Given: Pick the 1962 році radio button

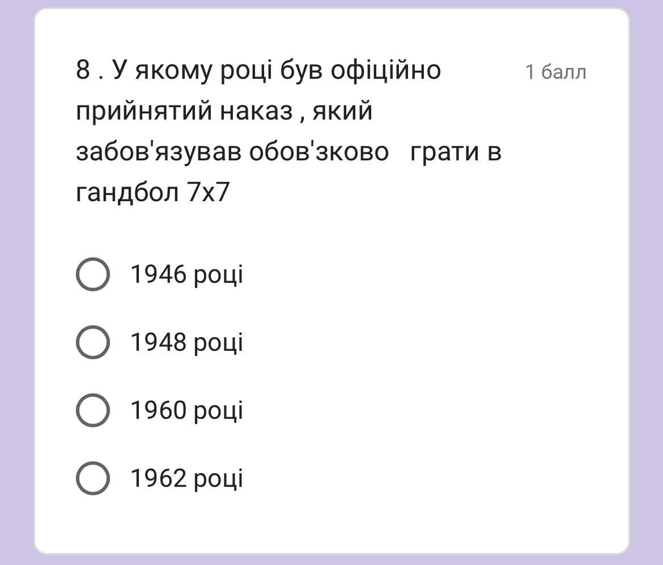Looking at the screenshot, I should click(x=93, y=478).
